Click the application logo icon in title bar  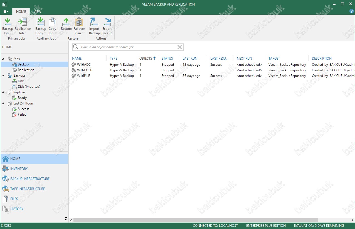4,4
